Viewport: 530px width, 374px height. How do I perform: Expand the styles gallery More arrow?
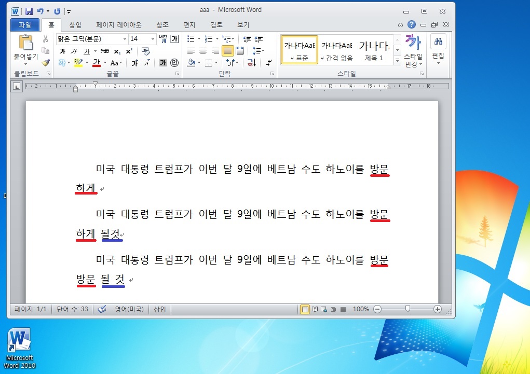[x=398, y=61]
